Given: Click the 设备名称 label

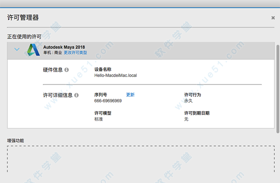Looking at the screenshot, I should coord(103,70).
